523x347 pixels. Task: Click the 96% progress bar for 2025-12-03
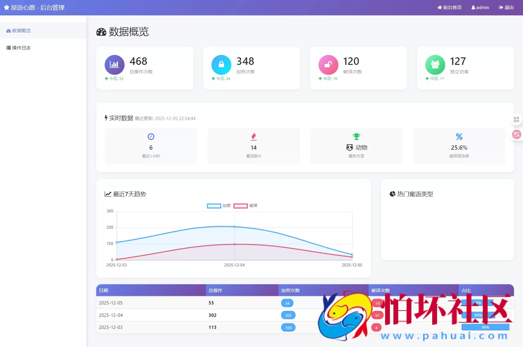(x=485, y=327)
